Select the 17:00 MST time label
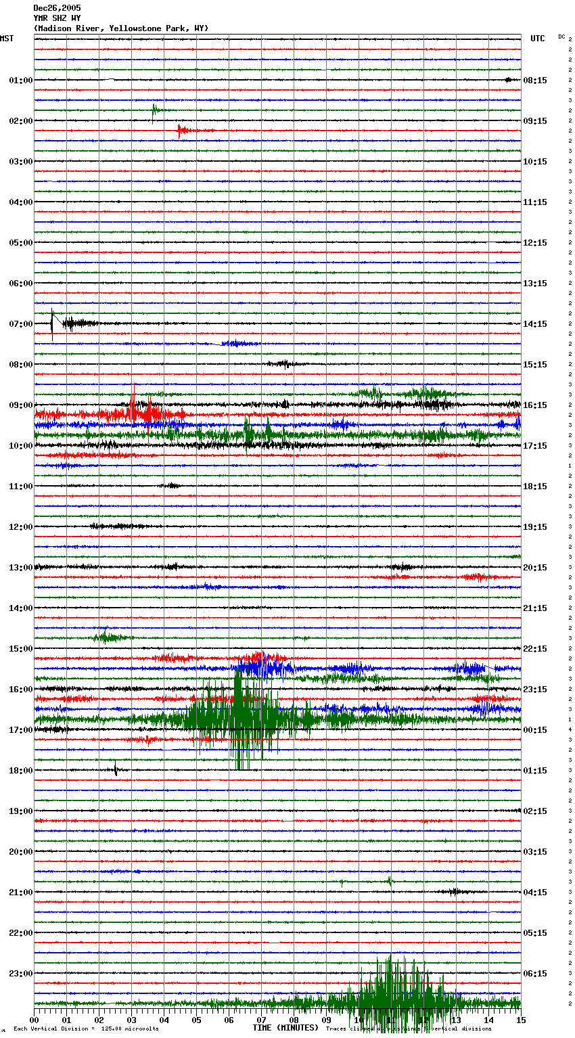 (21, 730)
